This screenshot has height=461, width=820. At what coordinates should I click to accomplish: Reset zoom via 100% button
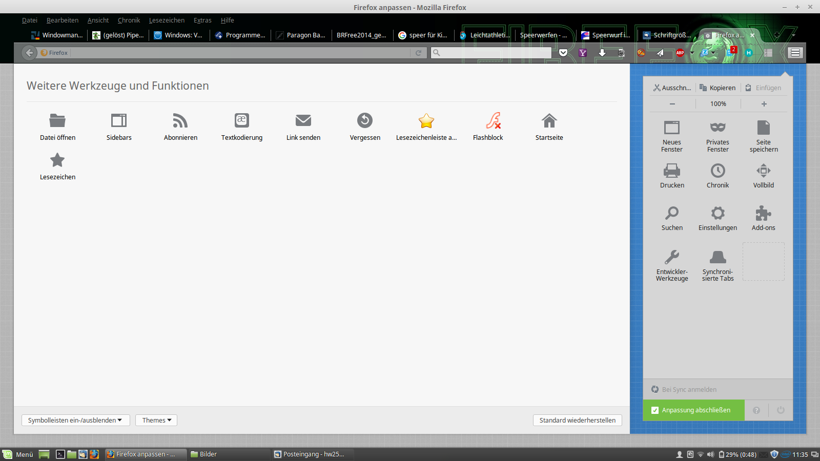(x=718, y=104)
